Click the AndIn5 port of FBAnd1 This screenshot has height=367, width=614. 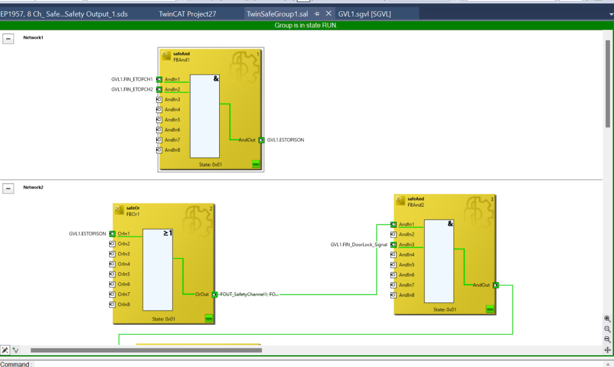coord(159,120)
